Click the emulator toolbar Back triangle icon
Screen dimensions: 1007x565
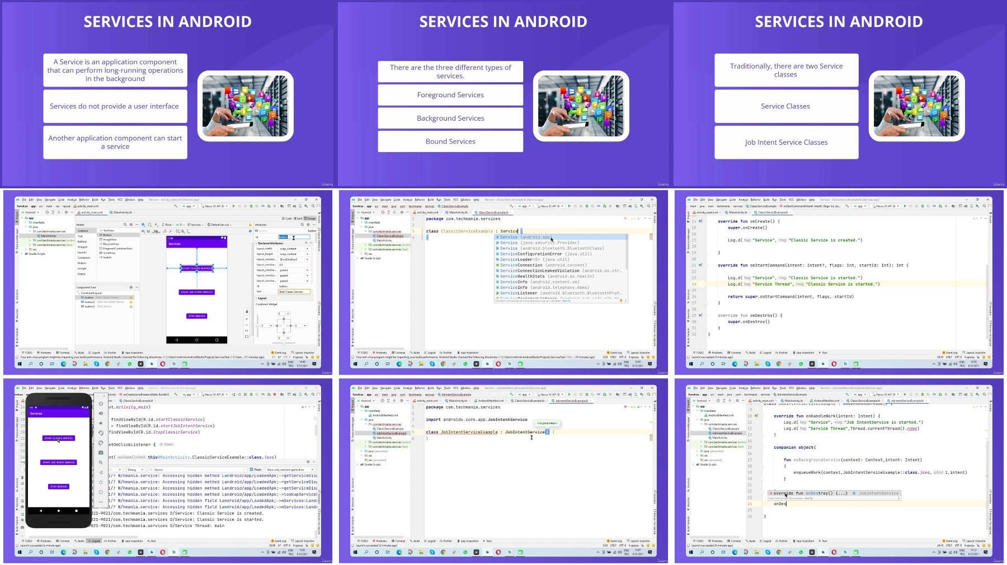point(101,472)
